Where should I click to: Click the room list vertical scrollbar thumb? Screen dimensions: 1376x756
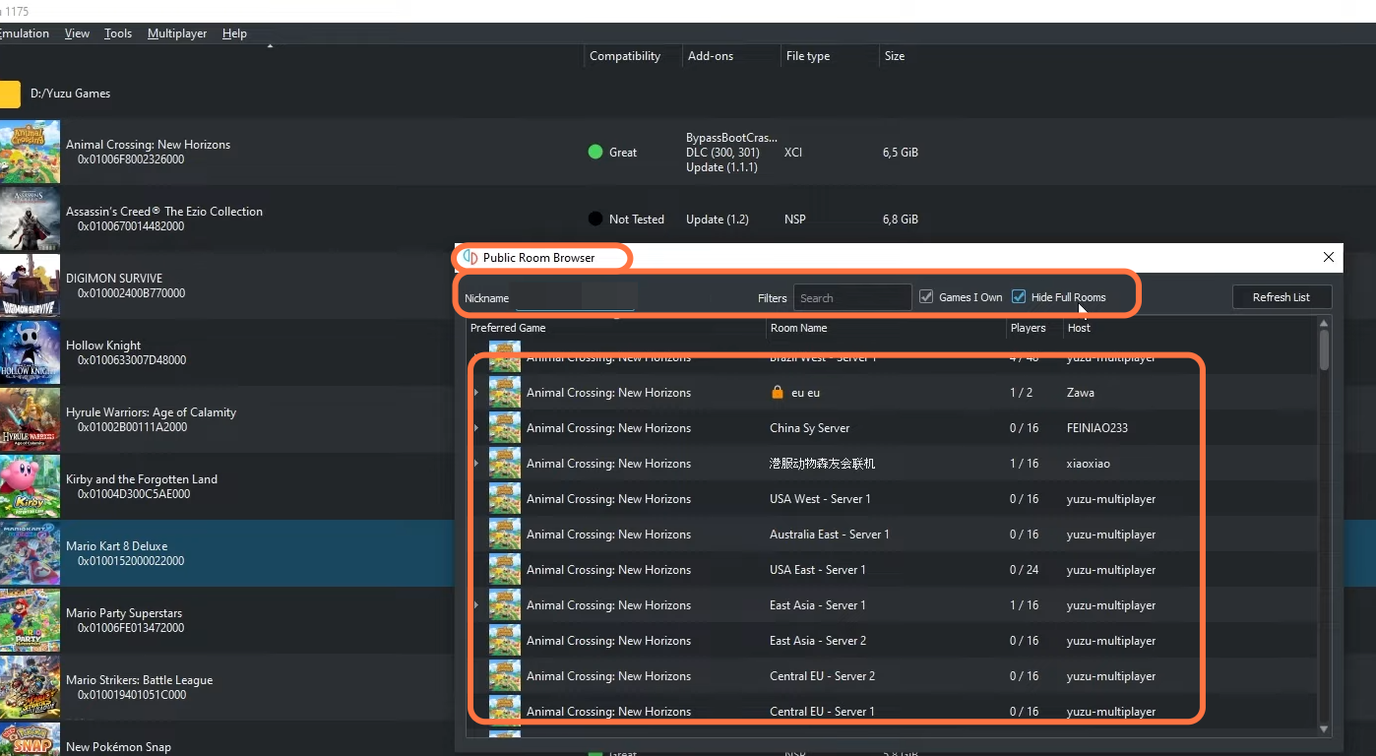click(1324, 349)
